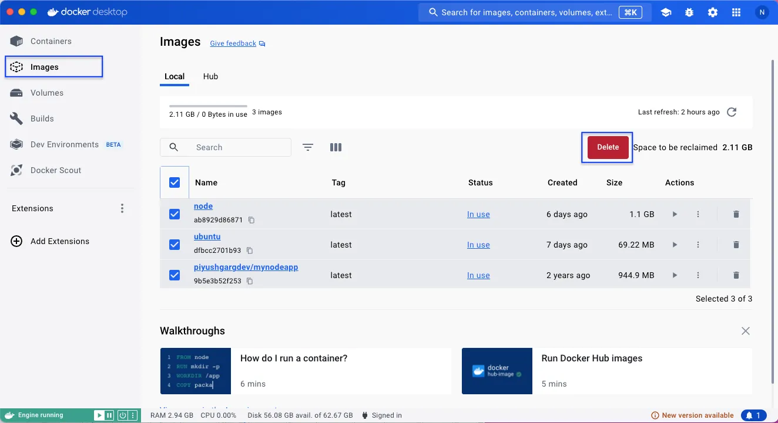
Task: Click the top search bar
Action: point(535,12)
